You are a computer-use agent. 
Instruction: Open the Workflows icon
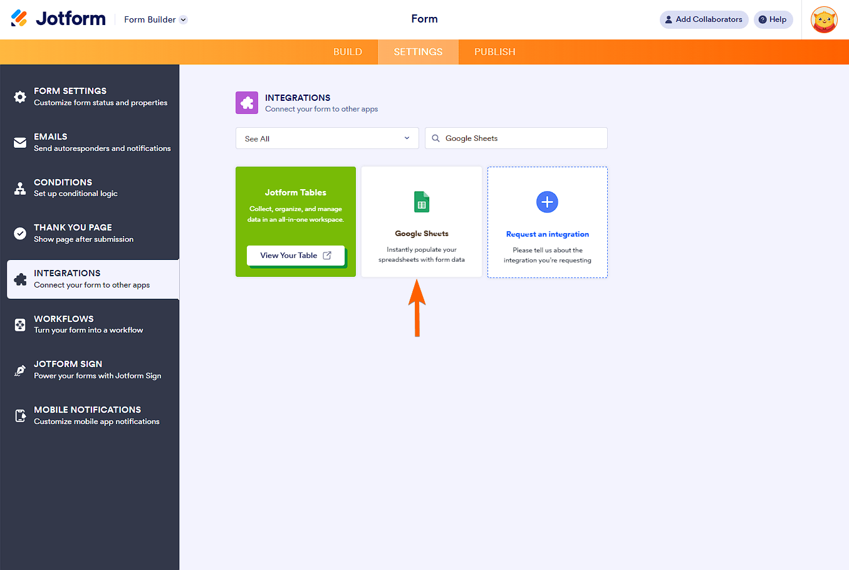(x=18, y=324)
